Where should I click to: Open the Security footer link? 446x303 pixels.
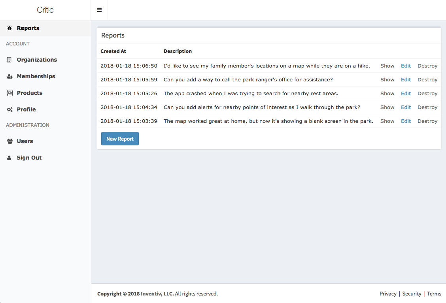tap(412, 294)
